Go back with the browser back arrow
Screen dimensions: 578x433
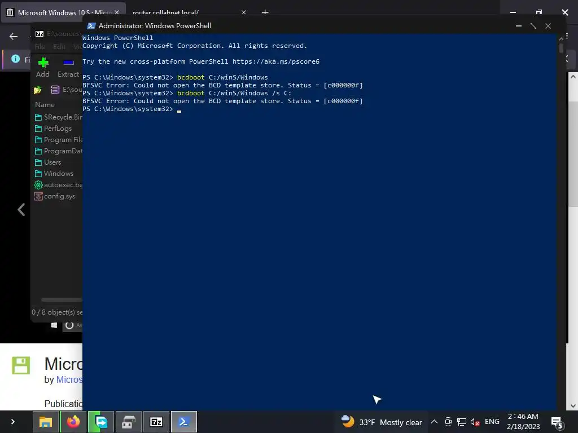(14, 37)
